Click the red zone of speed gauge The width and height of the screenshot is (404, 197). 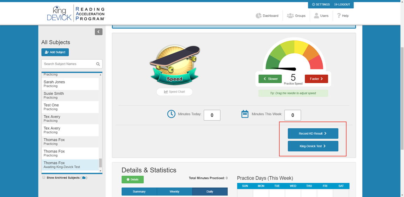(x=315, y=62)
